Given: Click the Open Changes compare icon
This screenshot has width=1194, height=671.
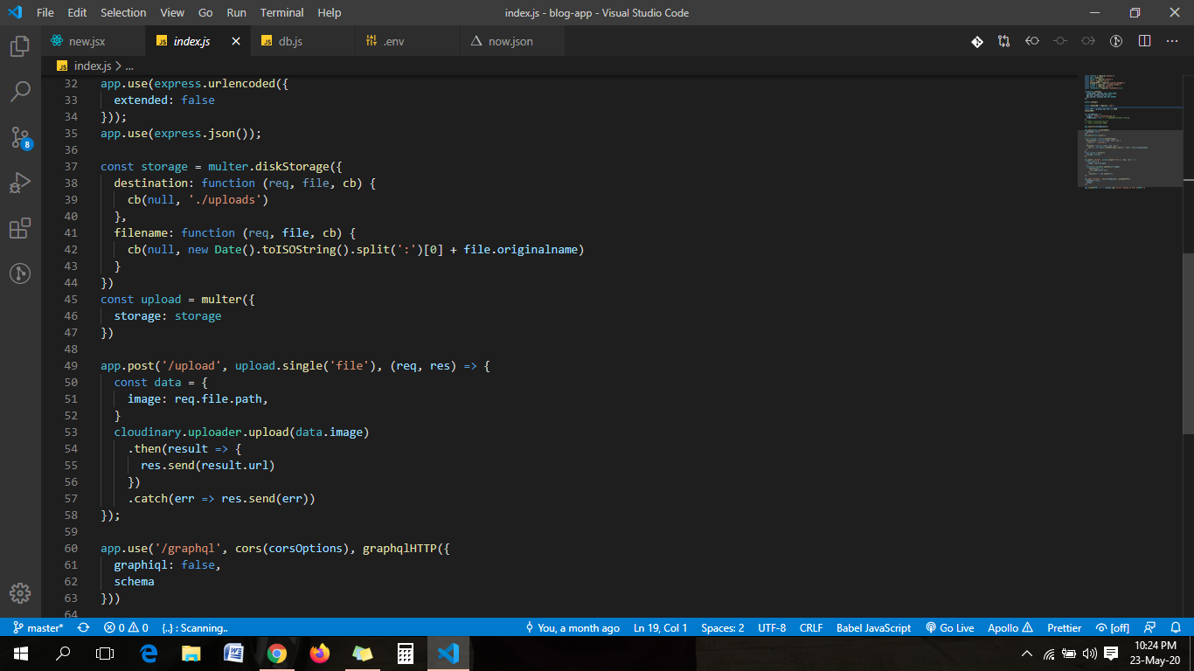Looking at the screenshot, I should click(1003, 41).
